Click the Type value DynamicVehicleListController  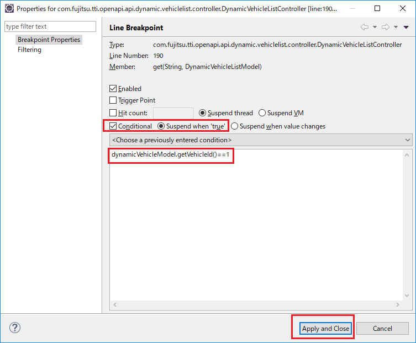click(277, 45)
